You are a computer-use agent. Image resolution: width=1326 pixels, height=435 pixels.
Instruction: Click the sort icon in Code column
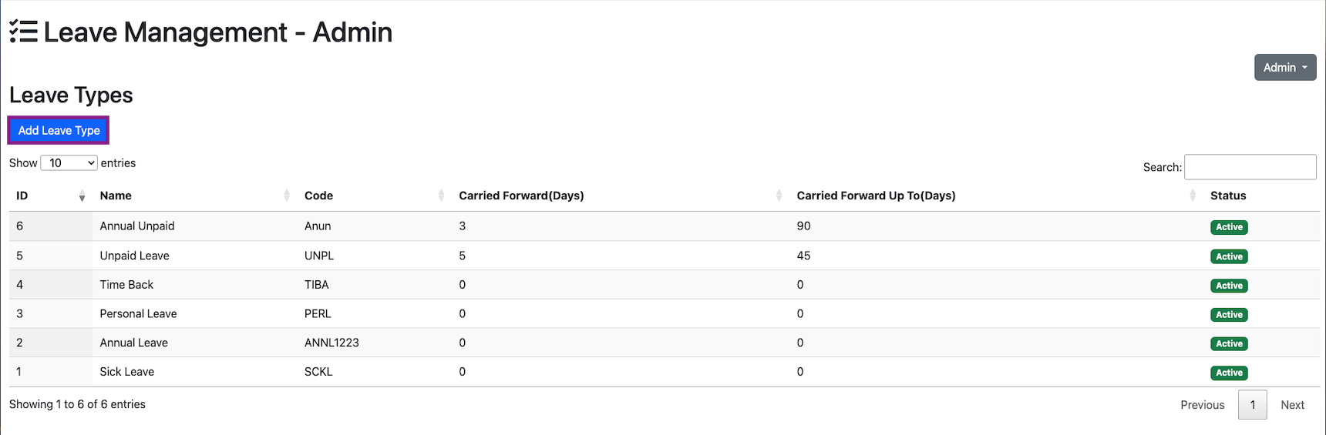pyautogui.click(x=441, y=196)
